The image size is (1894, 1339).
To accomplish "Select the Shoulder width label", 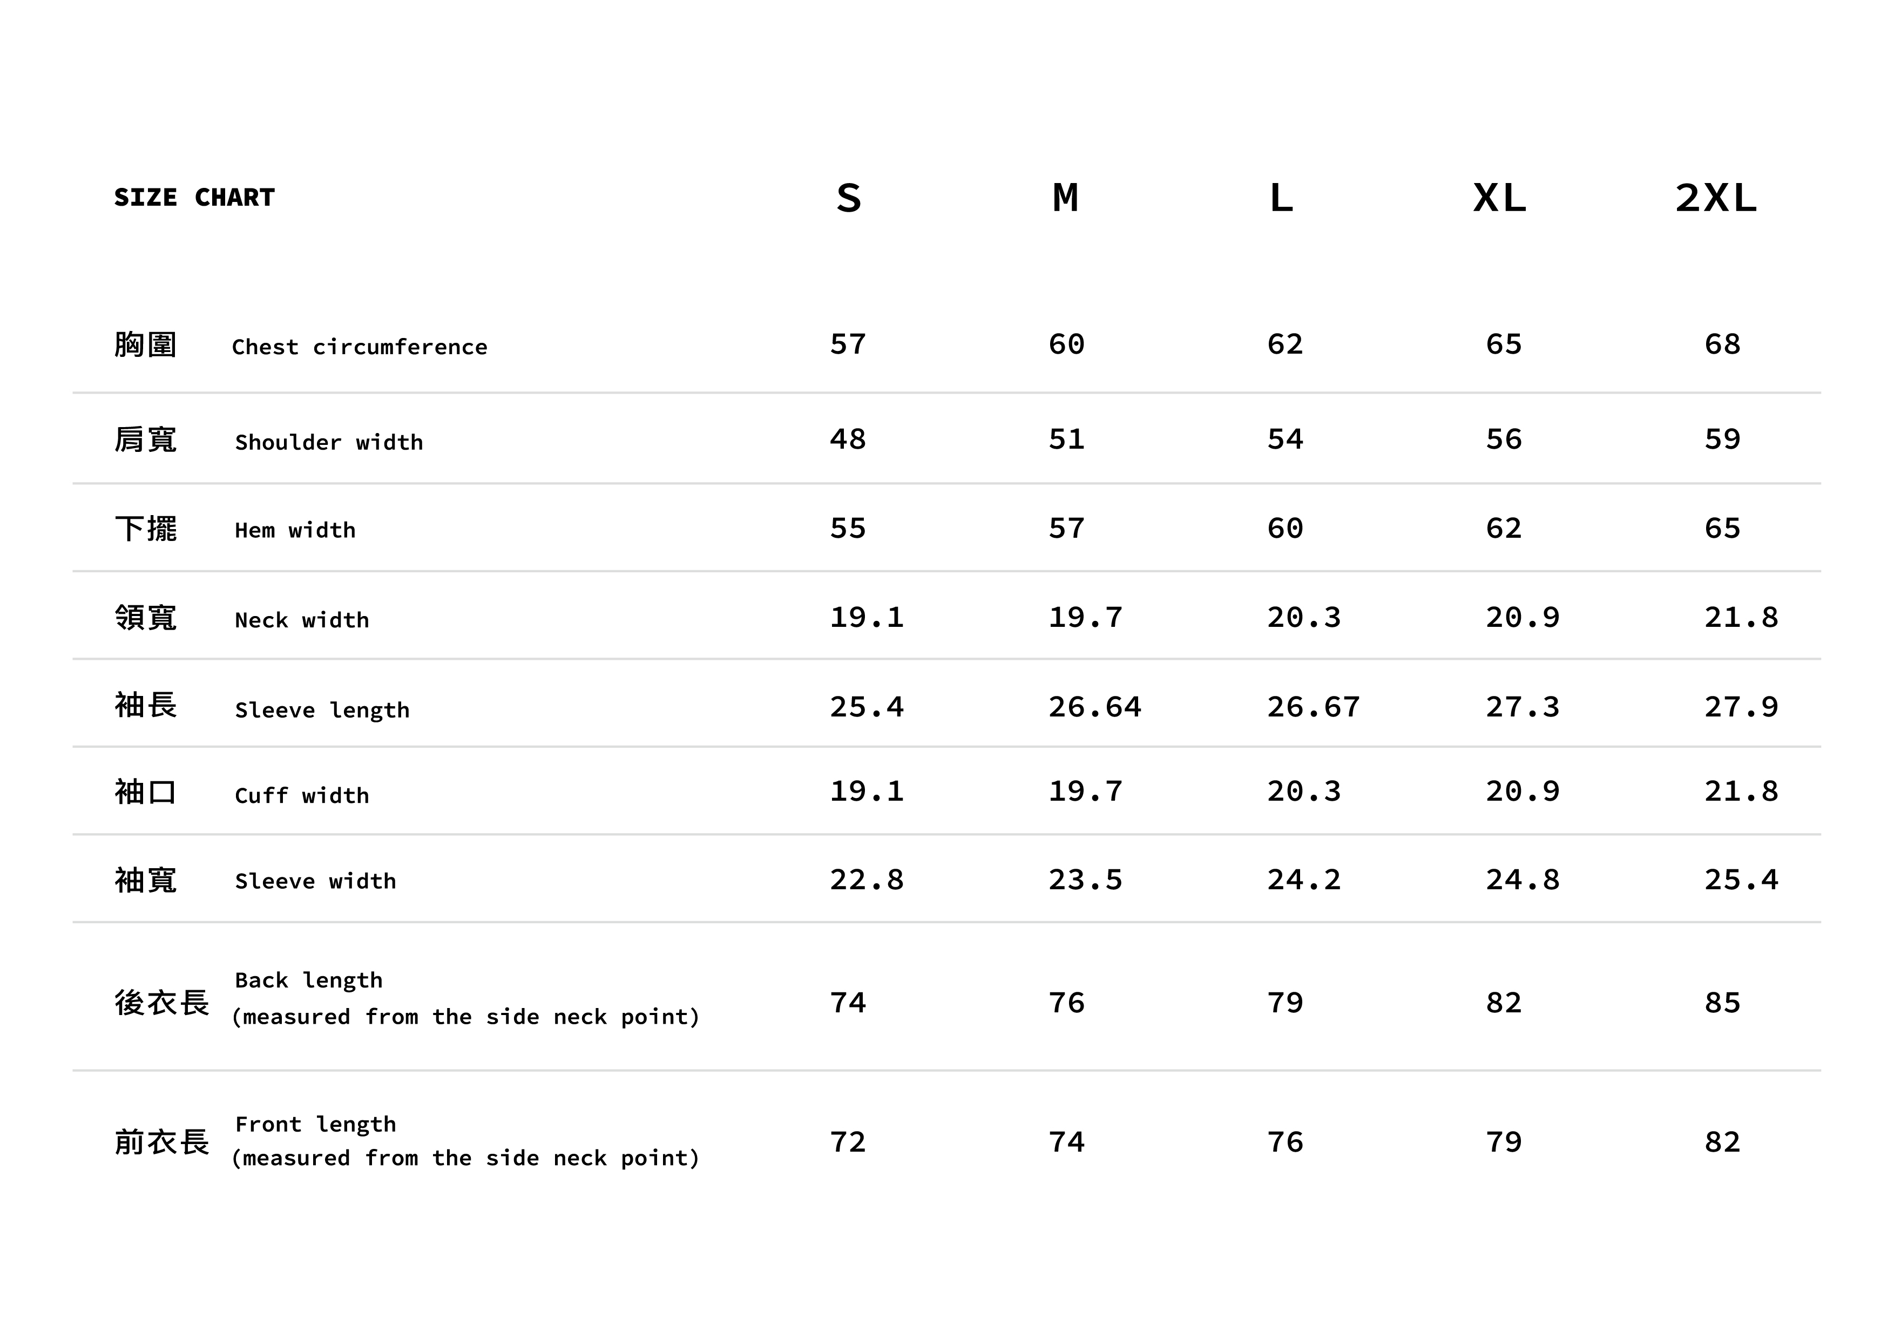I will pos(328,442).
